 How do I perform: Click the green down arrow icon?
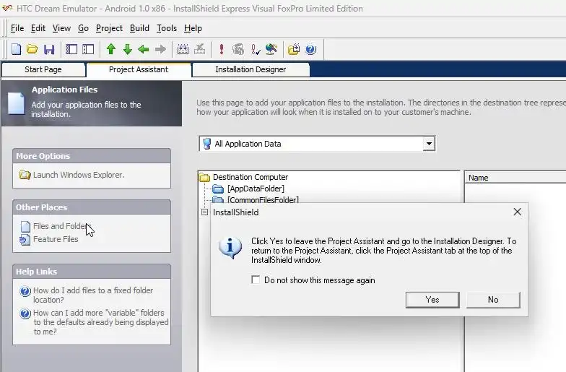point(127,49)
